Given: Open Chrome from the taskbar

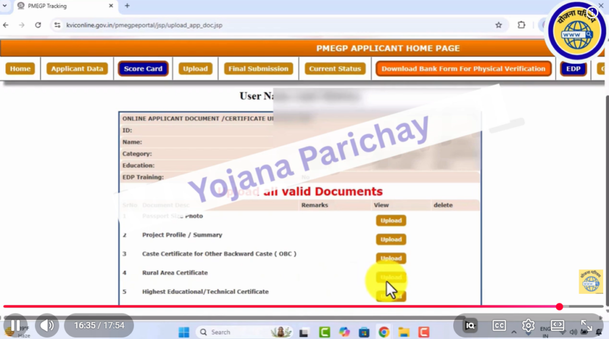Looking at the screenshot, I should tap(384, 332).
